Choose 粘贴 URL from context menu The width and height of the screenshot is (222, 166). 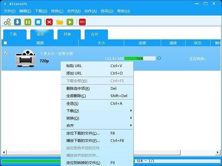[97, 66]
